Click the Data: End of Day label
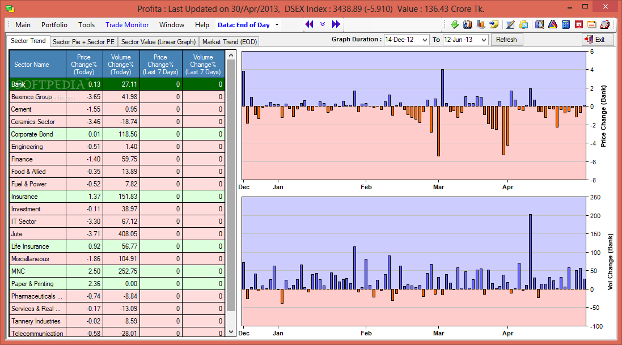 pyautogui.click(x=244, y=24)
